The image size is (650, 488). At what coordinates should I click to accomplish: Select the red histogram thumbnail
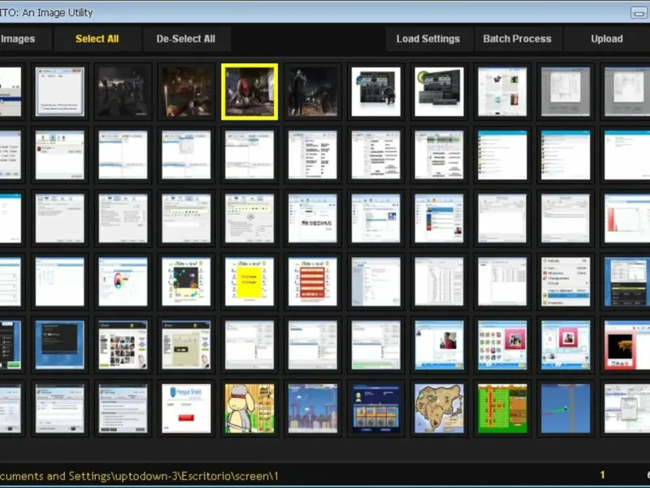pos(627,218)
